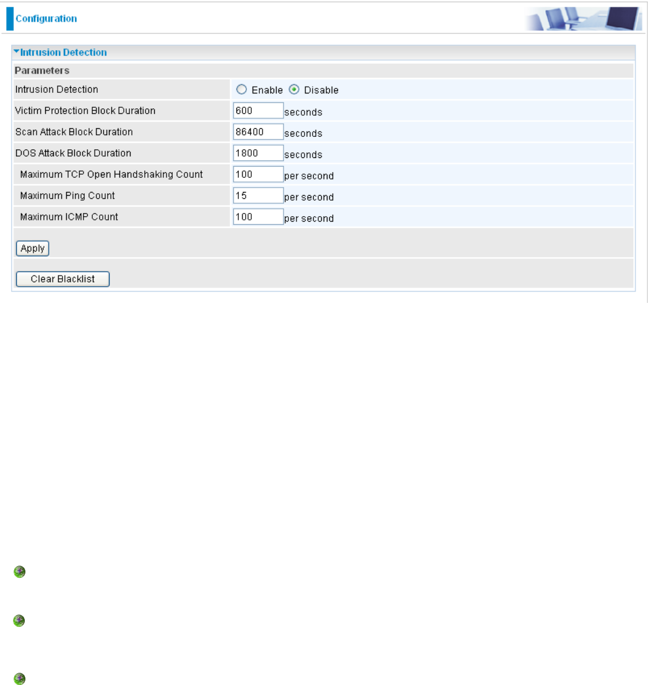
Task: Click the Maximum ICMP Count field
Action: [x=258, y=217]
